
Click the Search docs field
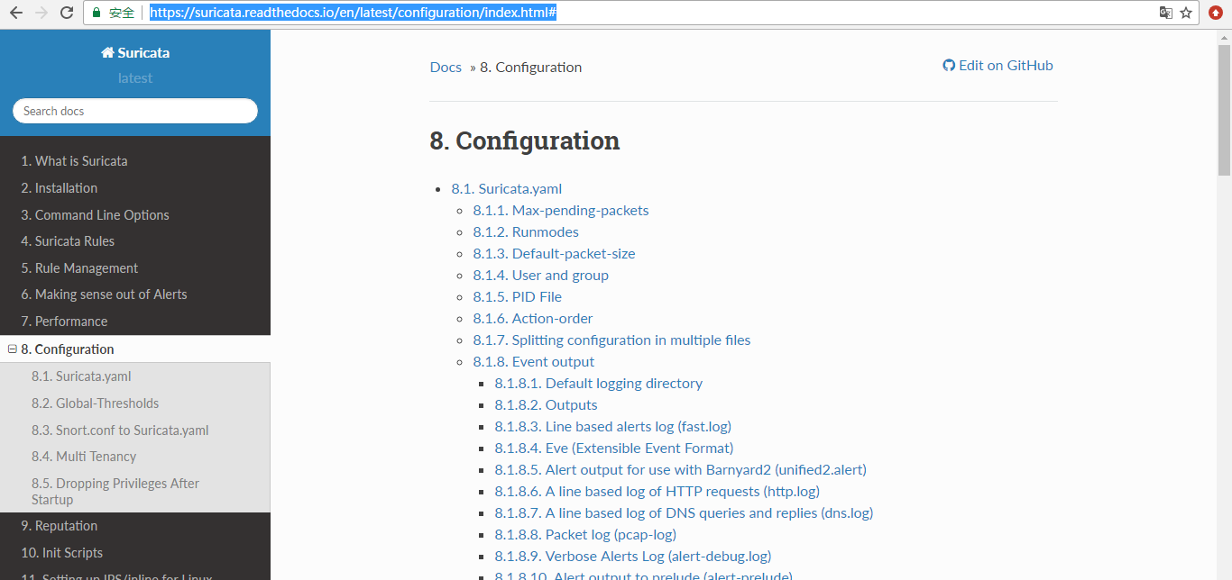coord(135,111)
